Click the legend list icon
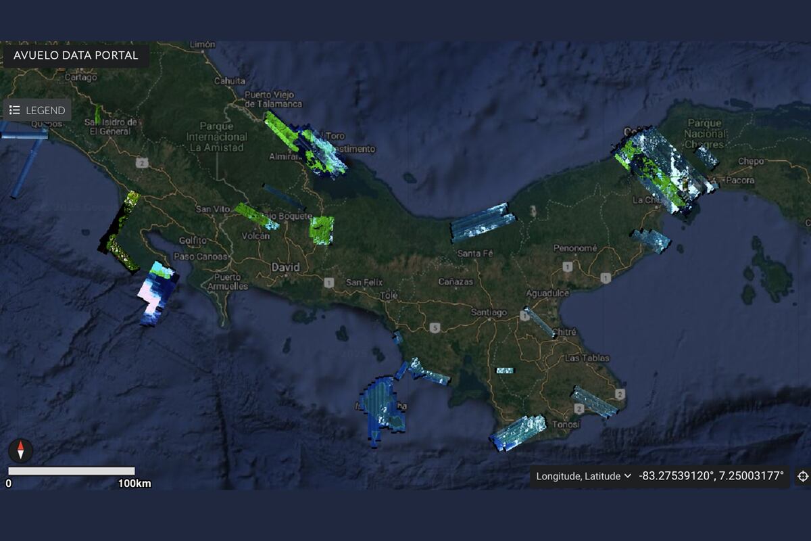811x541 pixels. 14,110
